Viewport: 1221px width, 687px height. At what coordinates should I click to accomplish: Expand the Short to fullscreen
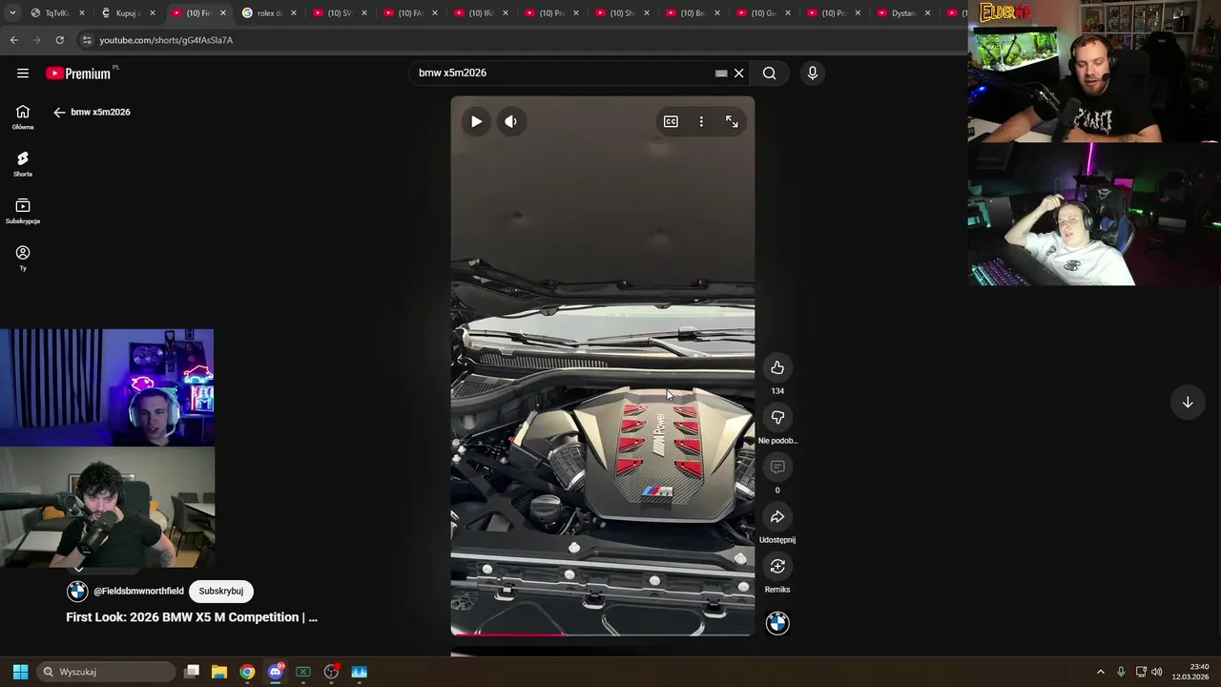732,121
